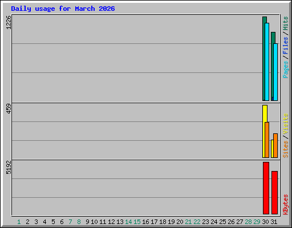This screenshot has width=292, height=228.
Task: Click day 9 on the x-axis
Action: [x=87, y=222]
